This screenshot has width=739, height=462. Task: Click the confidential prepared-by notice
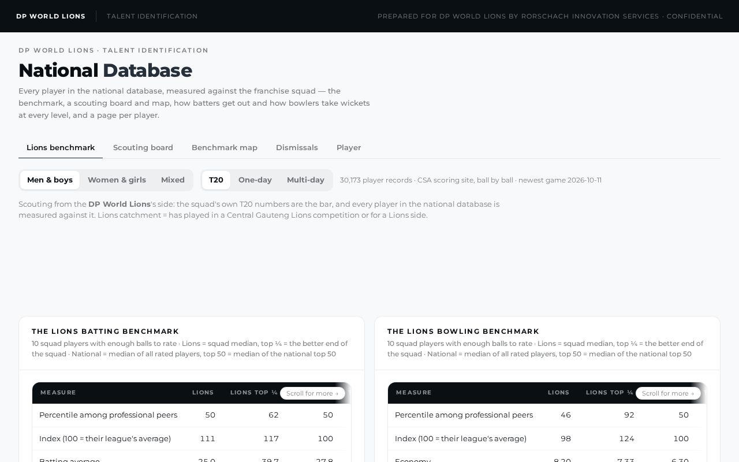point(550,16)
